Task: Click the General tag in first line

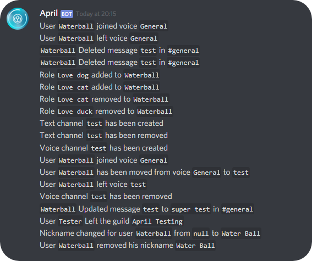Action: pos(154,26)
